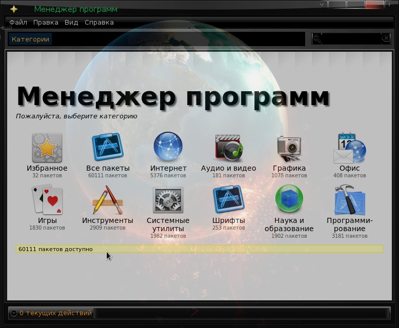Click the 3181 пакетов count text

pyautogui.click(x=350, y=236)
